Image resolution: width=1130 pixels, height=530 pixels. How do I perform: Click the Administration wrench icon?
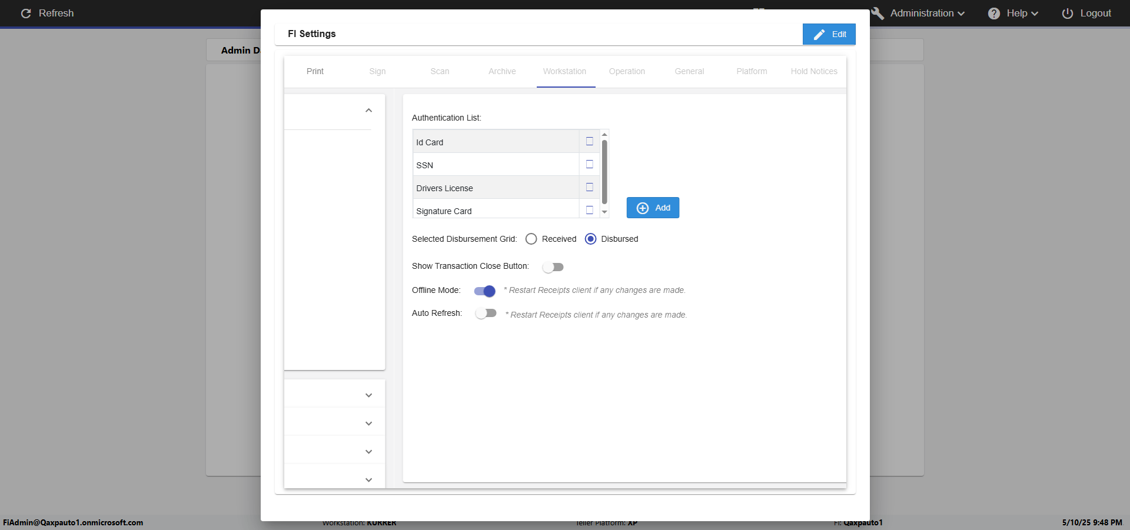pos(878,14)
